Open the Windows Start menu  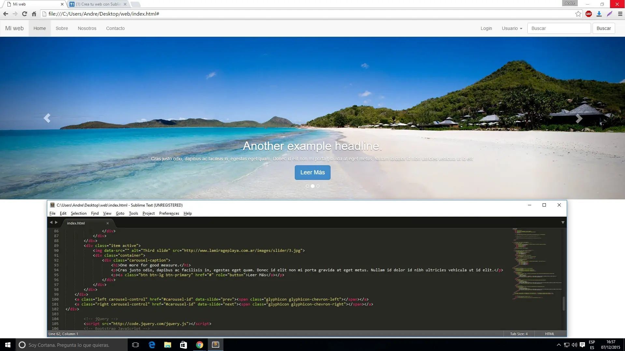[8, 345]
